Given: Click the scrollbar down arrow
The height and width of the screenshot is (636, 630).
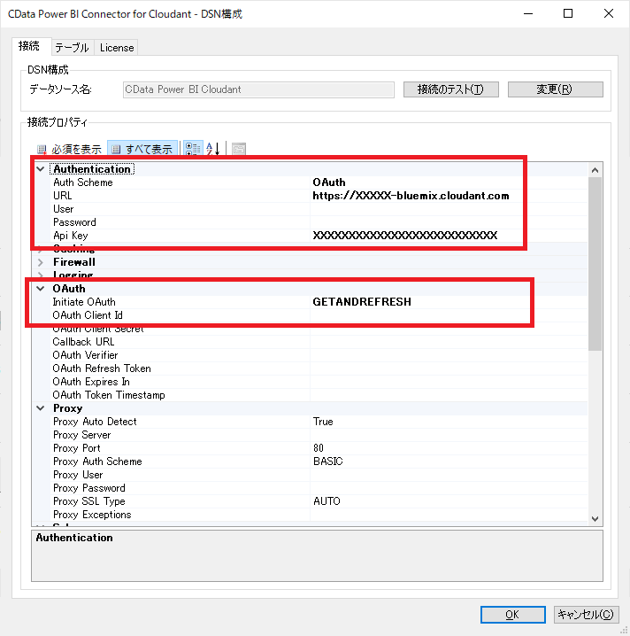Looking at the screenshot, I should click(x=595, y=519).
